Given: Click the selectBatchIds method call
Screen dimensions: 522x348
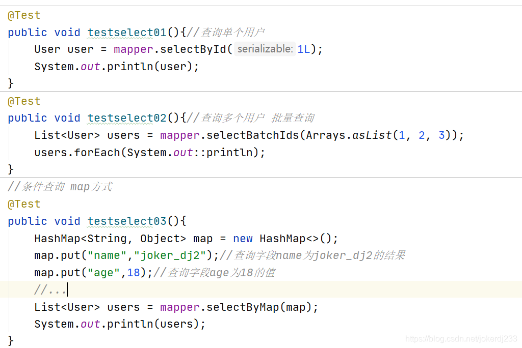Looking at the screenshot, I should (253, 135).
